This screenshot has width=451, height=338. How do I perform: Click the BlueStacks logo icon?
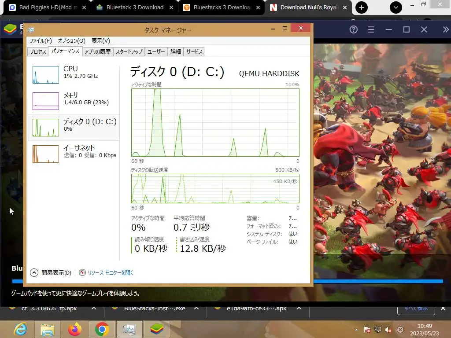coord(10,29)
